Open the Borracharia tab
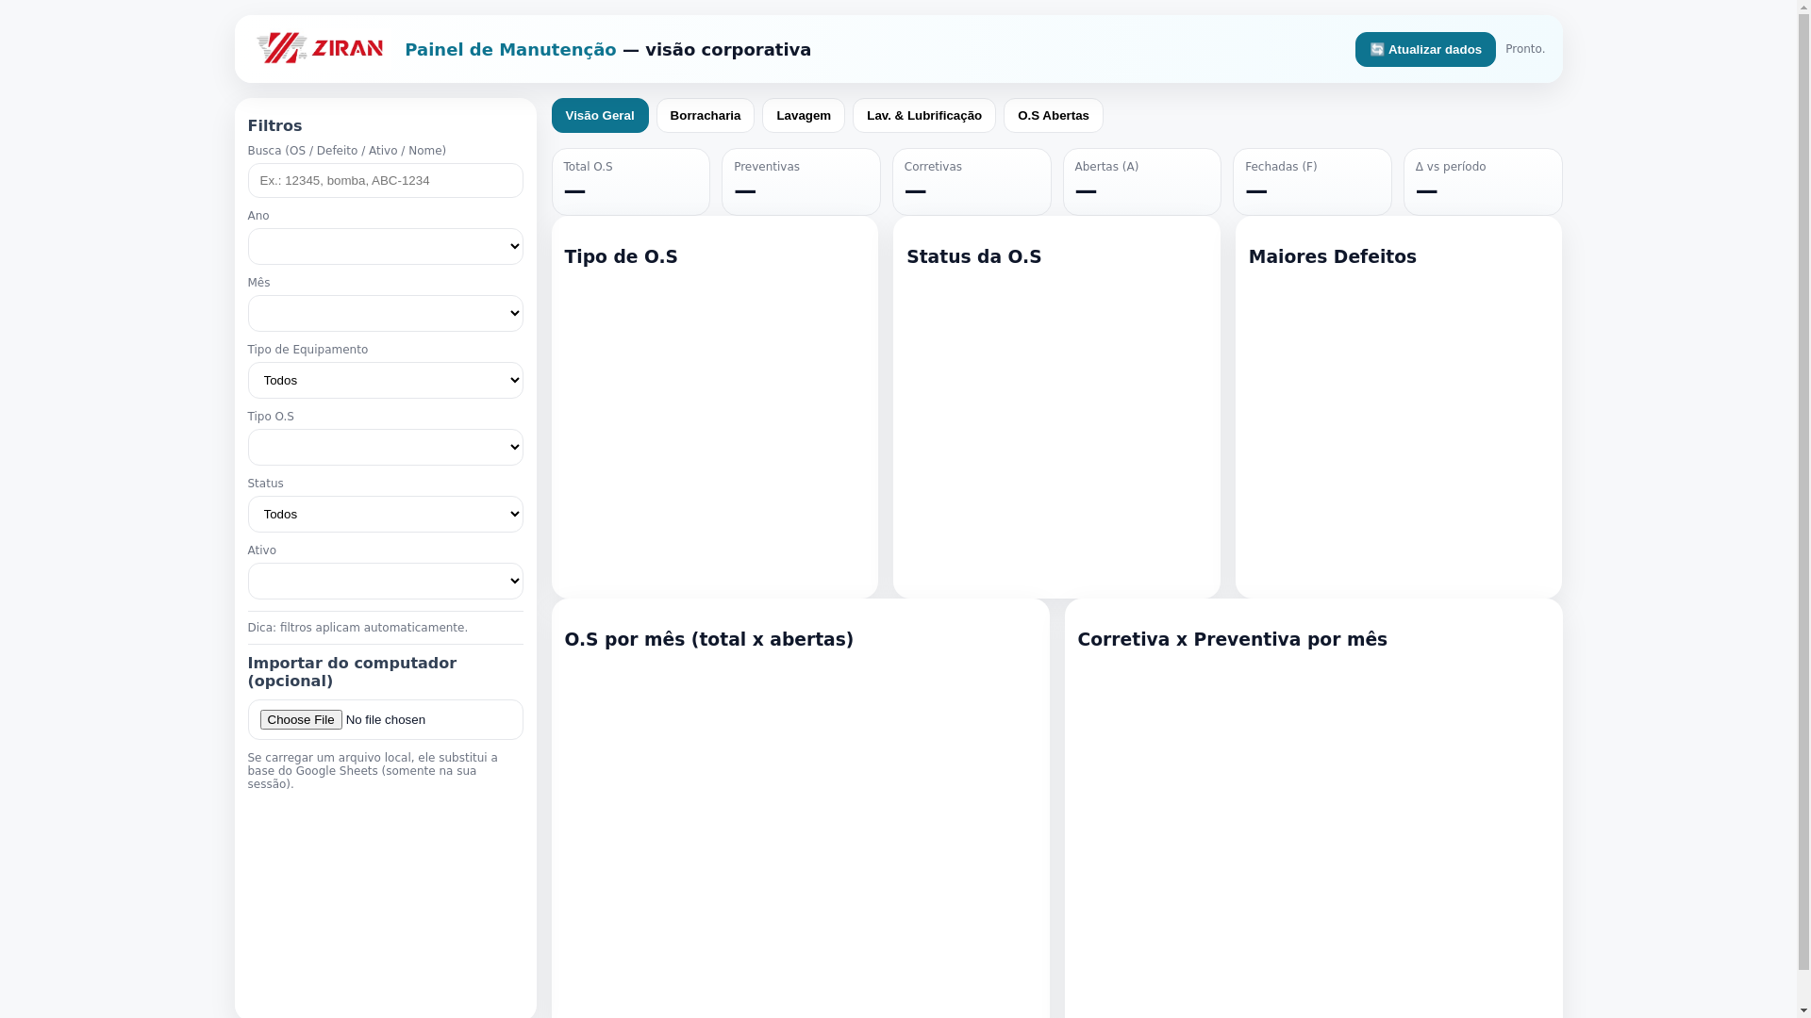The height and width of the screenshot is (1018, 1811). click(x=705, y=115)
